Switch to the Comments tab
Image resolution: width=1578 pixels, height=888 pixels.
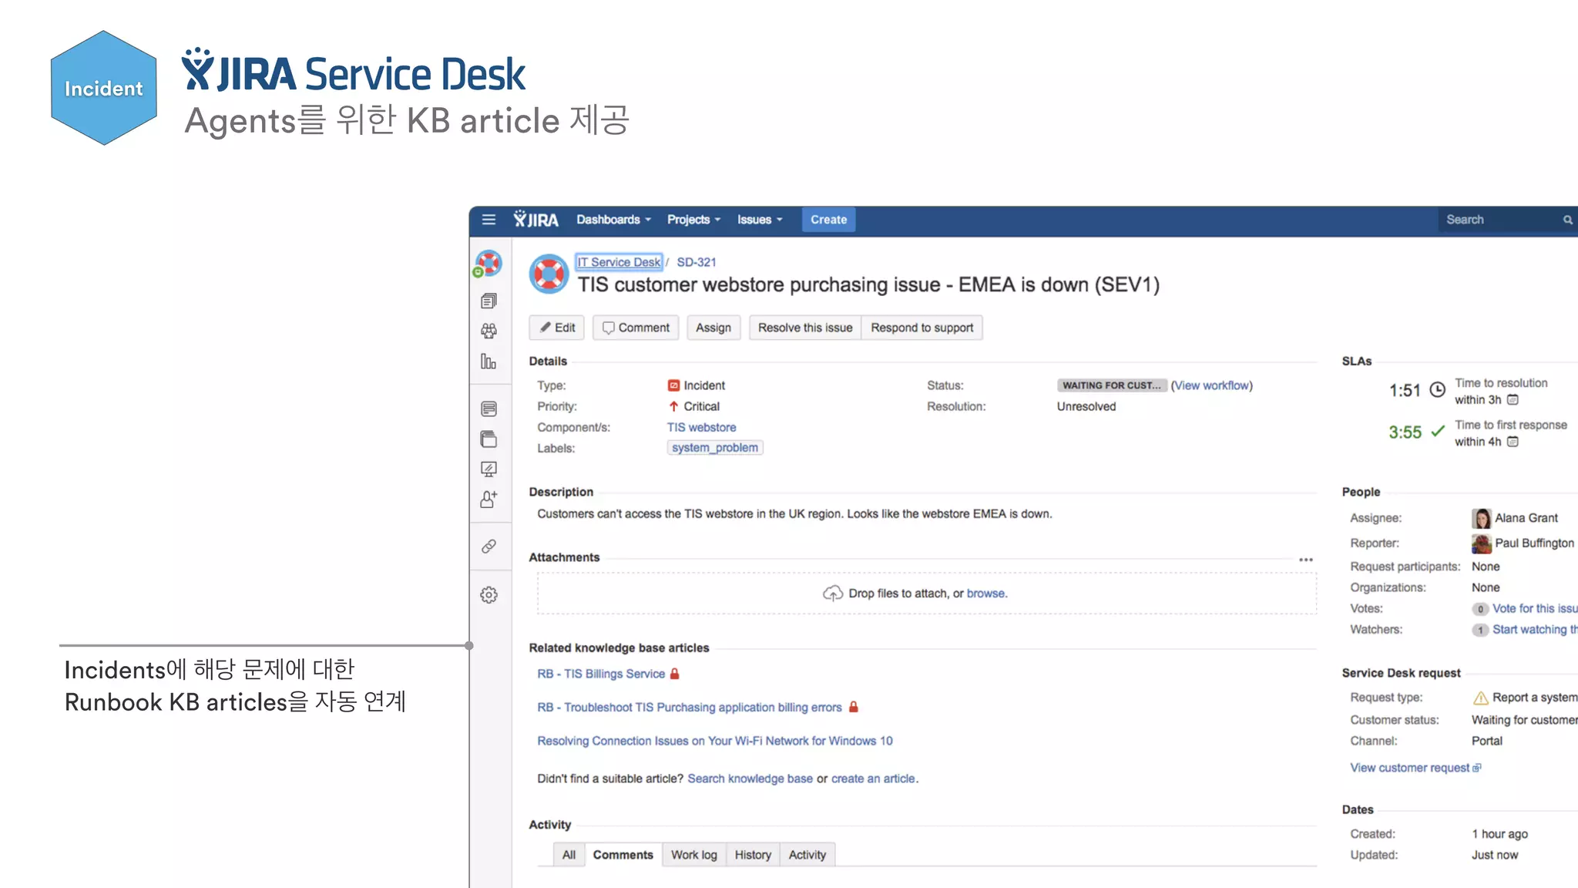point(623,855)
